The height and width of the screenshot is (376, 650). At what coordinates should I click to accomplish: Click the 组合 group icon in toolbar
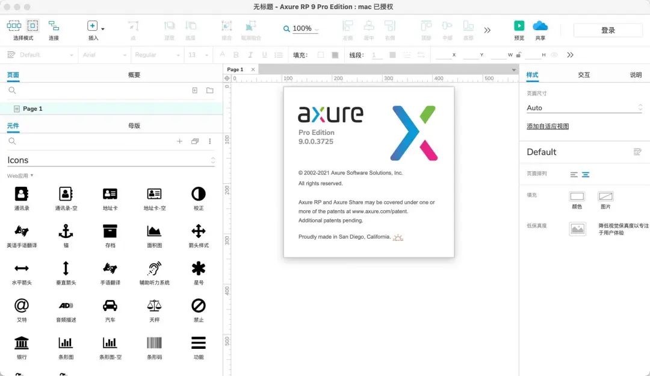(226, 26)
